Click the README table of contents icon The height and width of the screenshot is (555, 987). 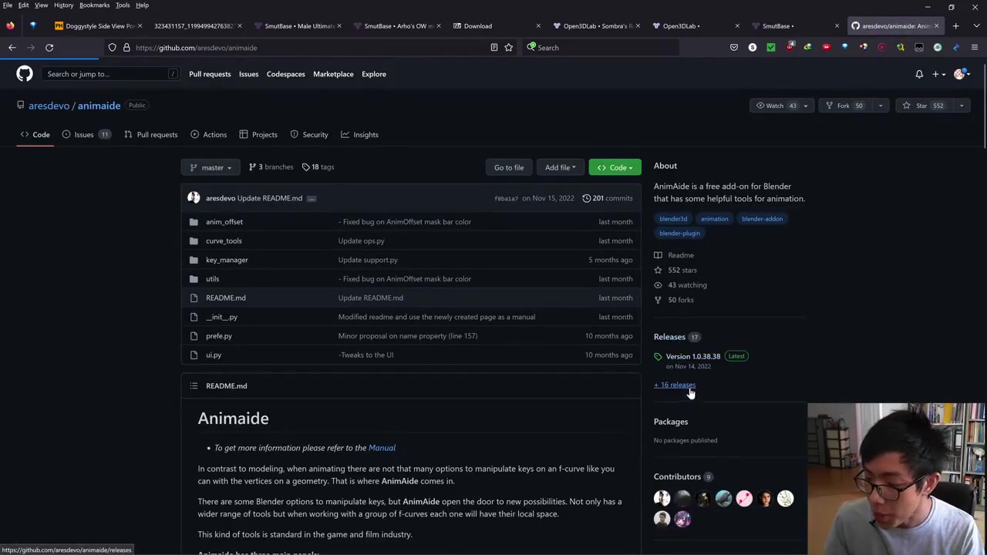coord(194,386)
